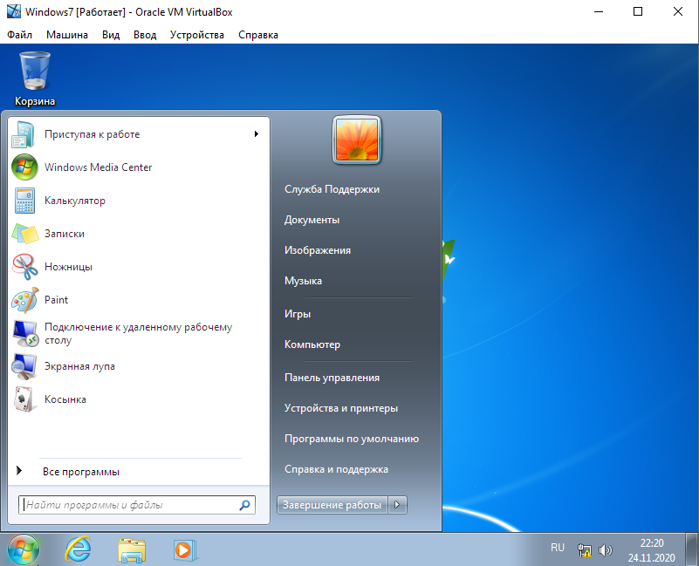This screenshot has height=566, width=699.
Task: Click the user account picture thumbnail
Action: click(x=358, y=140)
